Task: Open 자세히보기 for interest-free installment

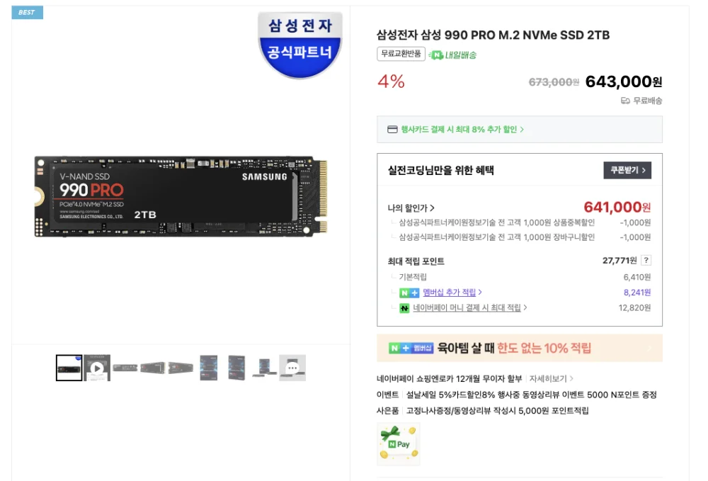Action: [x=551, y=378]
